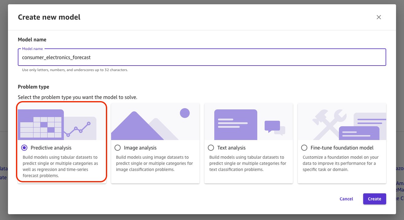
Task: Click the Create new model title
Action: pyautogui.click(x=49, y=17)
